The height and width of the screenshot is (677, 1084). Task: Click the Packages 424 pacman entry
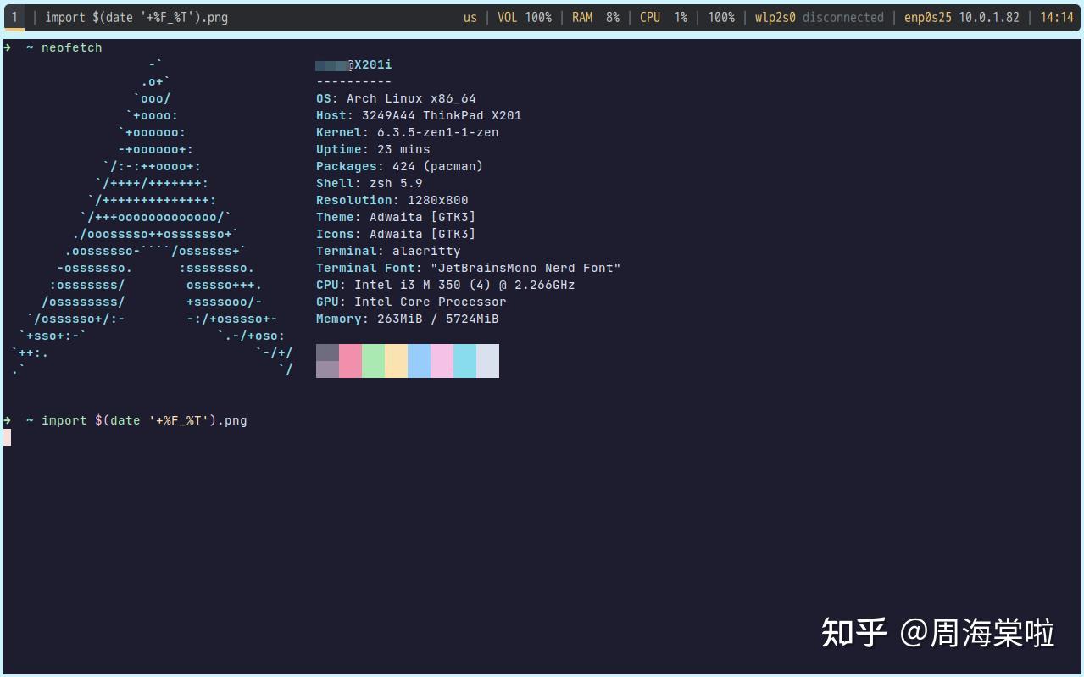[399, 166]
